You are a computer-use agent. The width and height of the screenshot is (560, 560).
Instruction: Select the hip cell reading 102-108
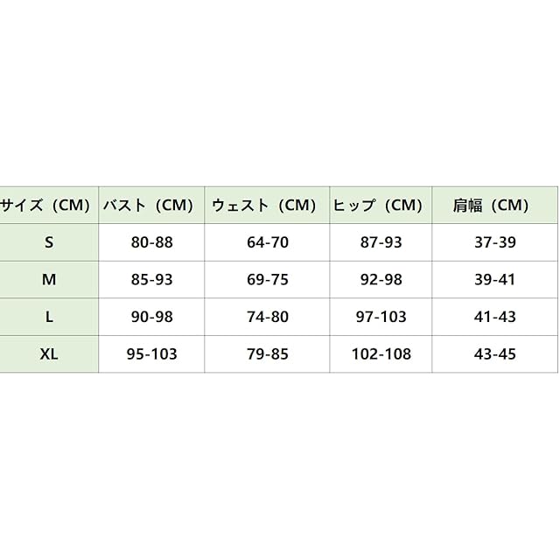point(381,354)
